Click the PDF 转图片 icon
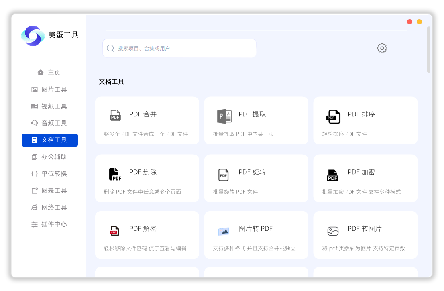Viewport: 444px width, 291px height. 333,231
